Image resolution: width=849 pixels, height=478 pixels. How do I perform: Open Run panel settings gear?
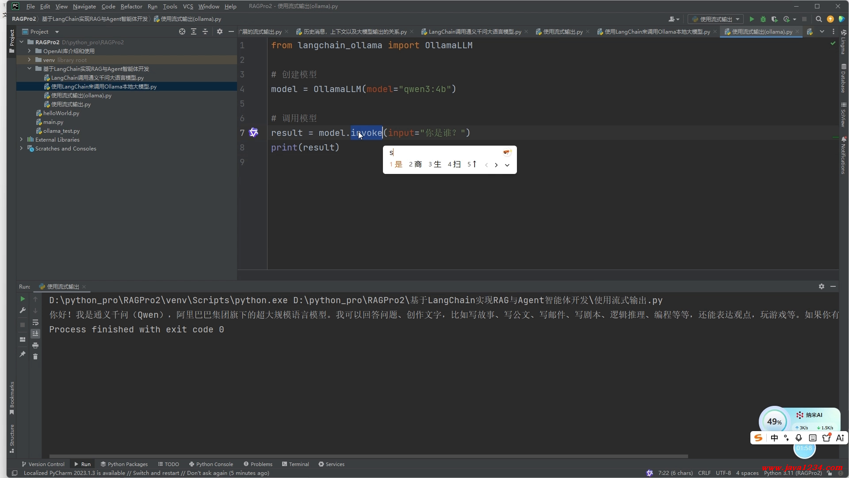click(822, 286)
